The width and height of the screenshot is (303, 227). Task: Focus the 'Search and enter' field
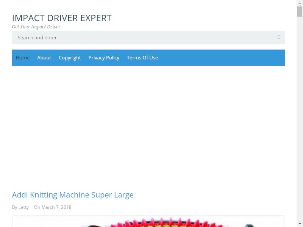[148, 37]
